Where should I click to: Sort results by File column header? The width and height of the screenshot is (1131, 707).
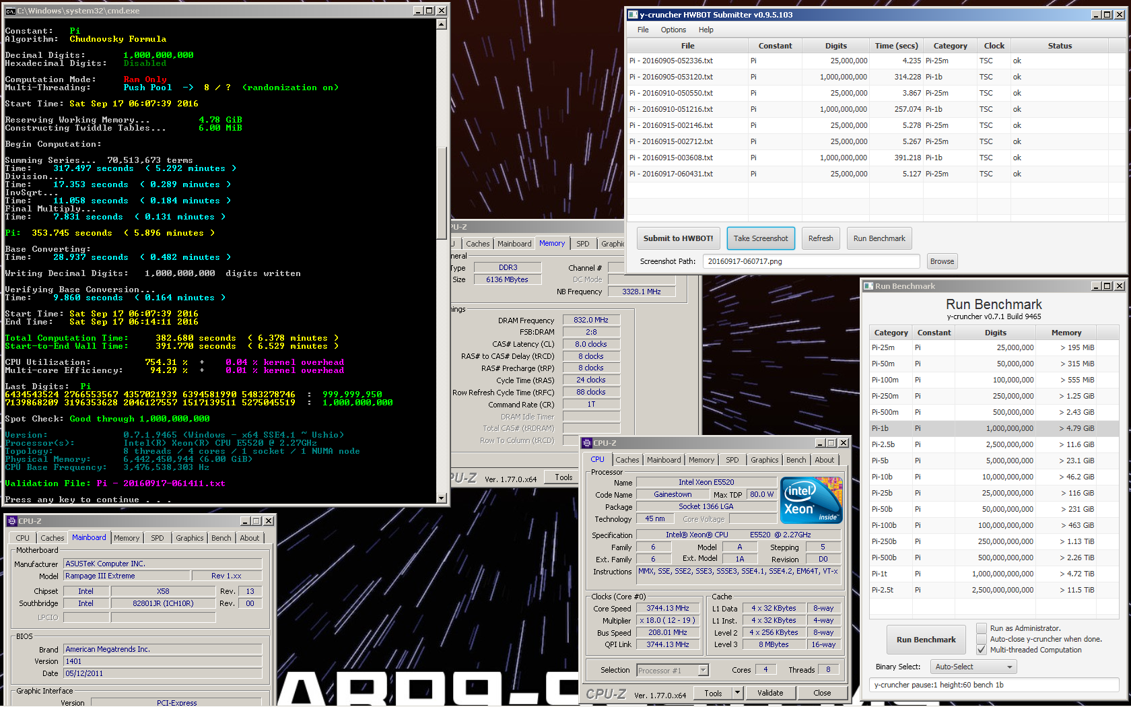687,46
